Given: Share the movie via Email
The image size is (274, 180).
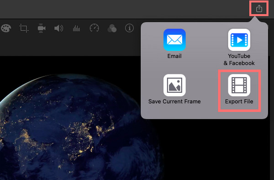Looking at the screenshot, I should click(174, 44).
